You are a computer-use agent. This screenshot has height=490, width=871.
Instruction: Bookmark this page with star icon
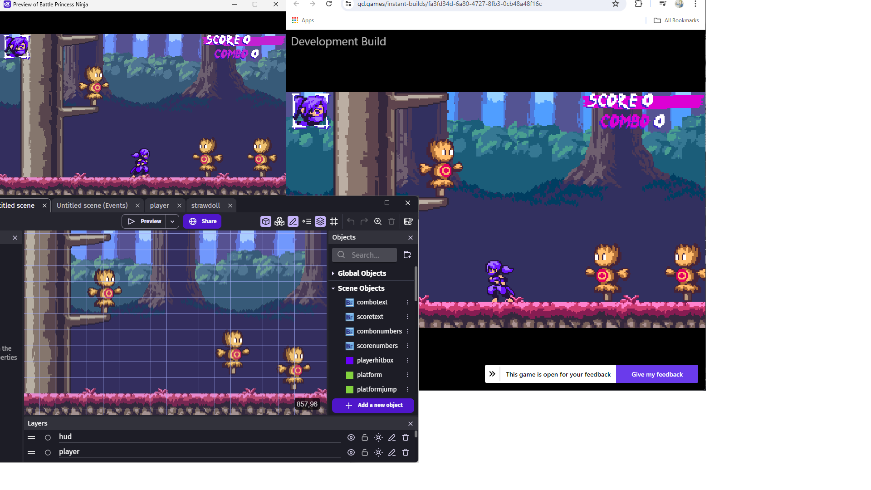click(616, 4)
